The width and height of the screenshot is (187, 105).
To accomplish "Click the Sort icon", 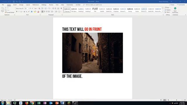I will click(x=58, y=8).
